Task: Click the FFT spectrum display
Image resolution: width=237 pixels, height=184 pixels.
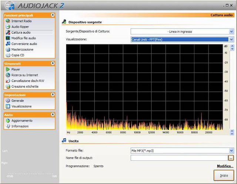Action: 144,87
